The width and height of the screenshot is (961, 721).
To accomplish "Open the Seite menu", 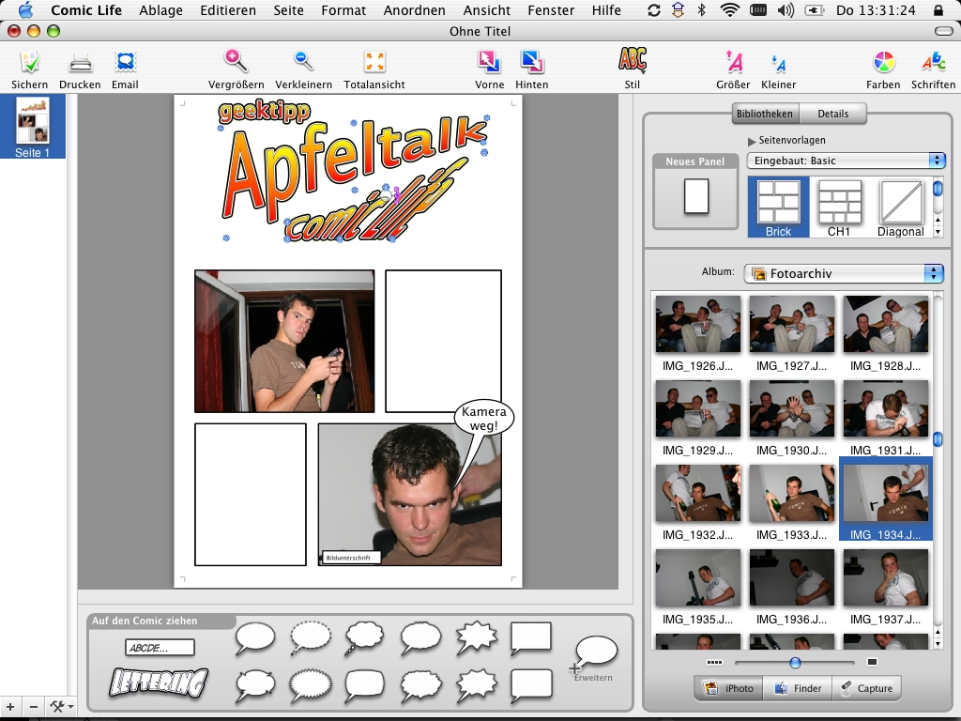I will (x=289, y=10).
